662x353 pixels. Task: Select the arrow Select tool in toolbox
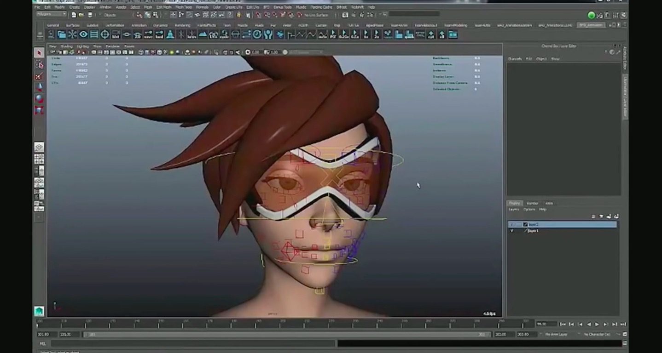tap(39, 53)
